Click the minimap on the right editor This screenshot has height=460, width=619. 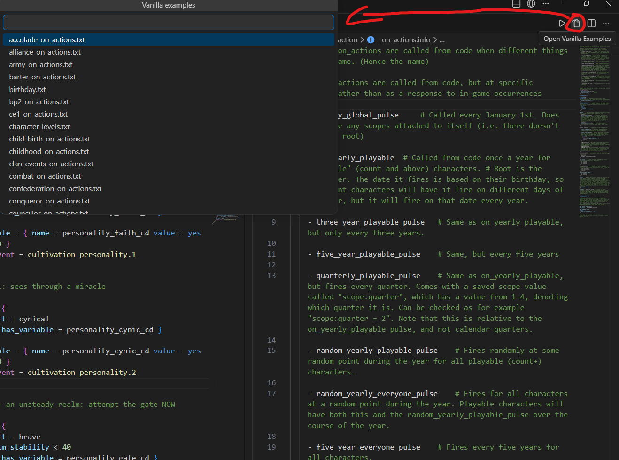point(595,132)
